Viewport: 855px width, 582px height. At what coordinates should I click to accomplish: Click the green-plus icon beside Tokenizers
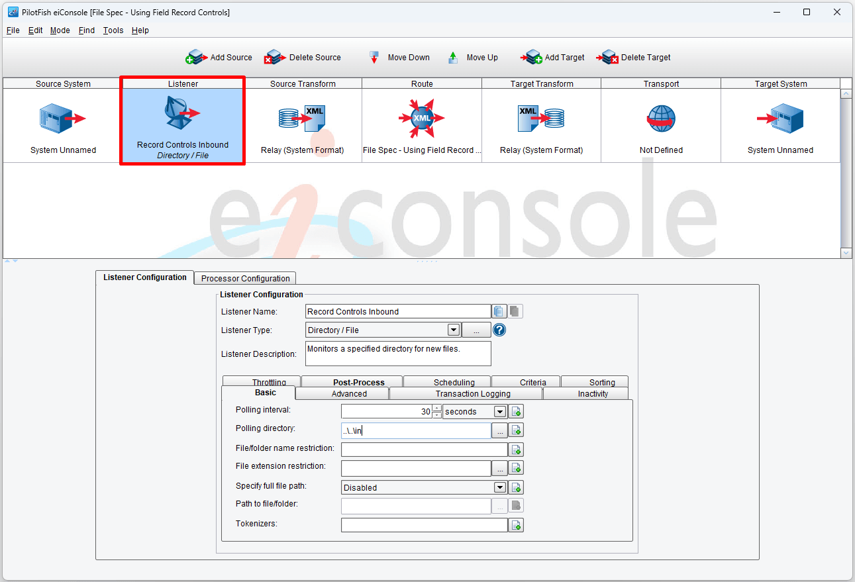tap(516, 525)
